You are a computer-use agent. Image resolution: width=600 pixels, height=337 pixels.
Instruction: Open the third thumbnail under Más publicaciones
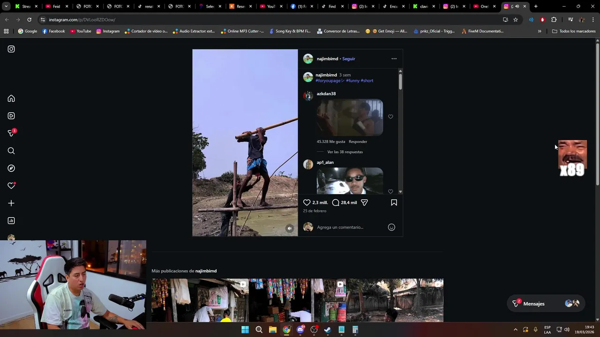click(x=395, y=300)
